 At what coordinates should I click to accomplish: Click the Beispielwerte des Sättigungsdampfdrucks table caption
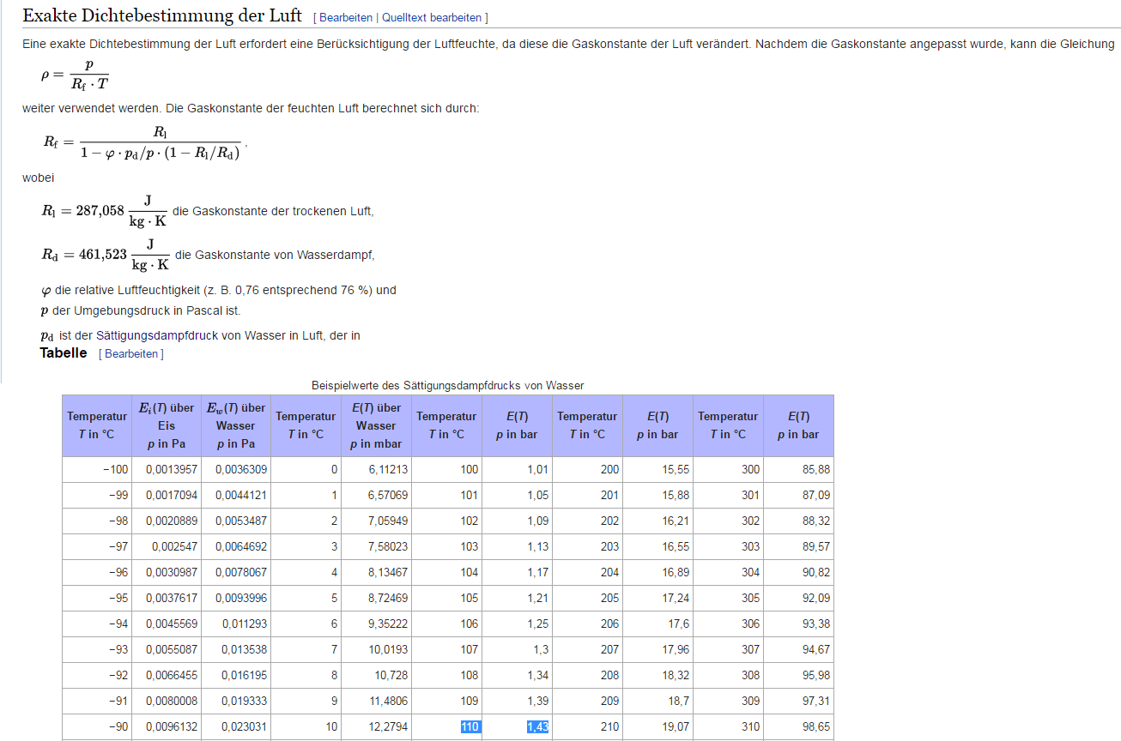[x=447, y=386]
